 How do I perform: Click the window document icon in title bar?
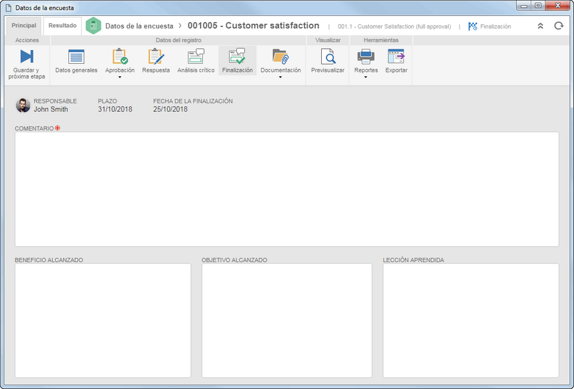coord(9,8)
